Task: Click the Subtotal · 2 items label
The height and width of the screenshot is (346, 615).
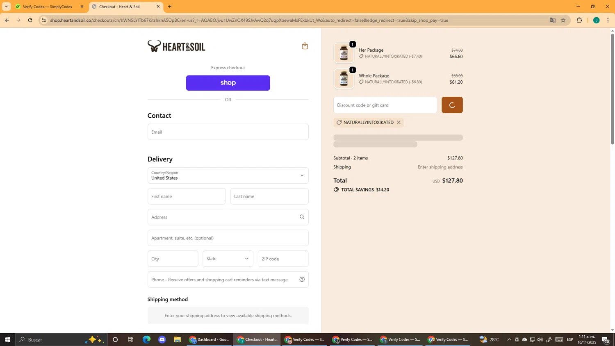Action: [351, 158]
